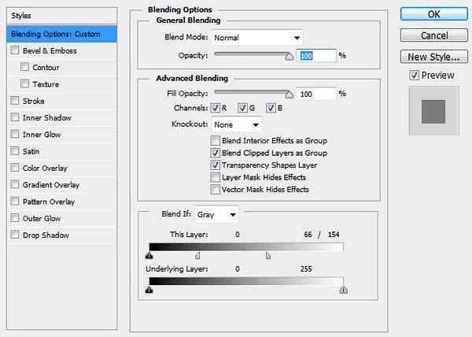Uncheck the B channel checkbox
Image resolution: width=472 pixels, height=337 pixels.
click(x=271, y=108)
